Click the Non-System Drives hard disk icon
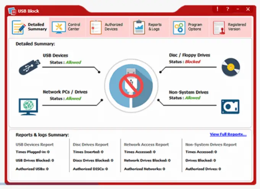 (x=230, y=106)
